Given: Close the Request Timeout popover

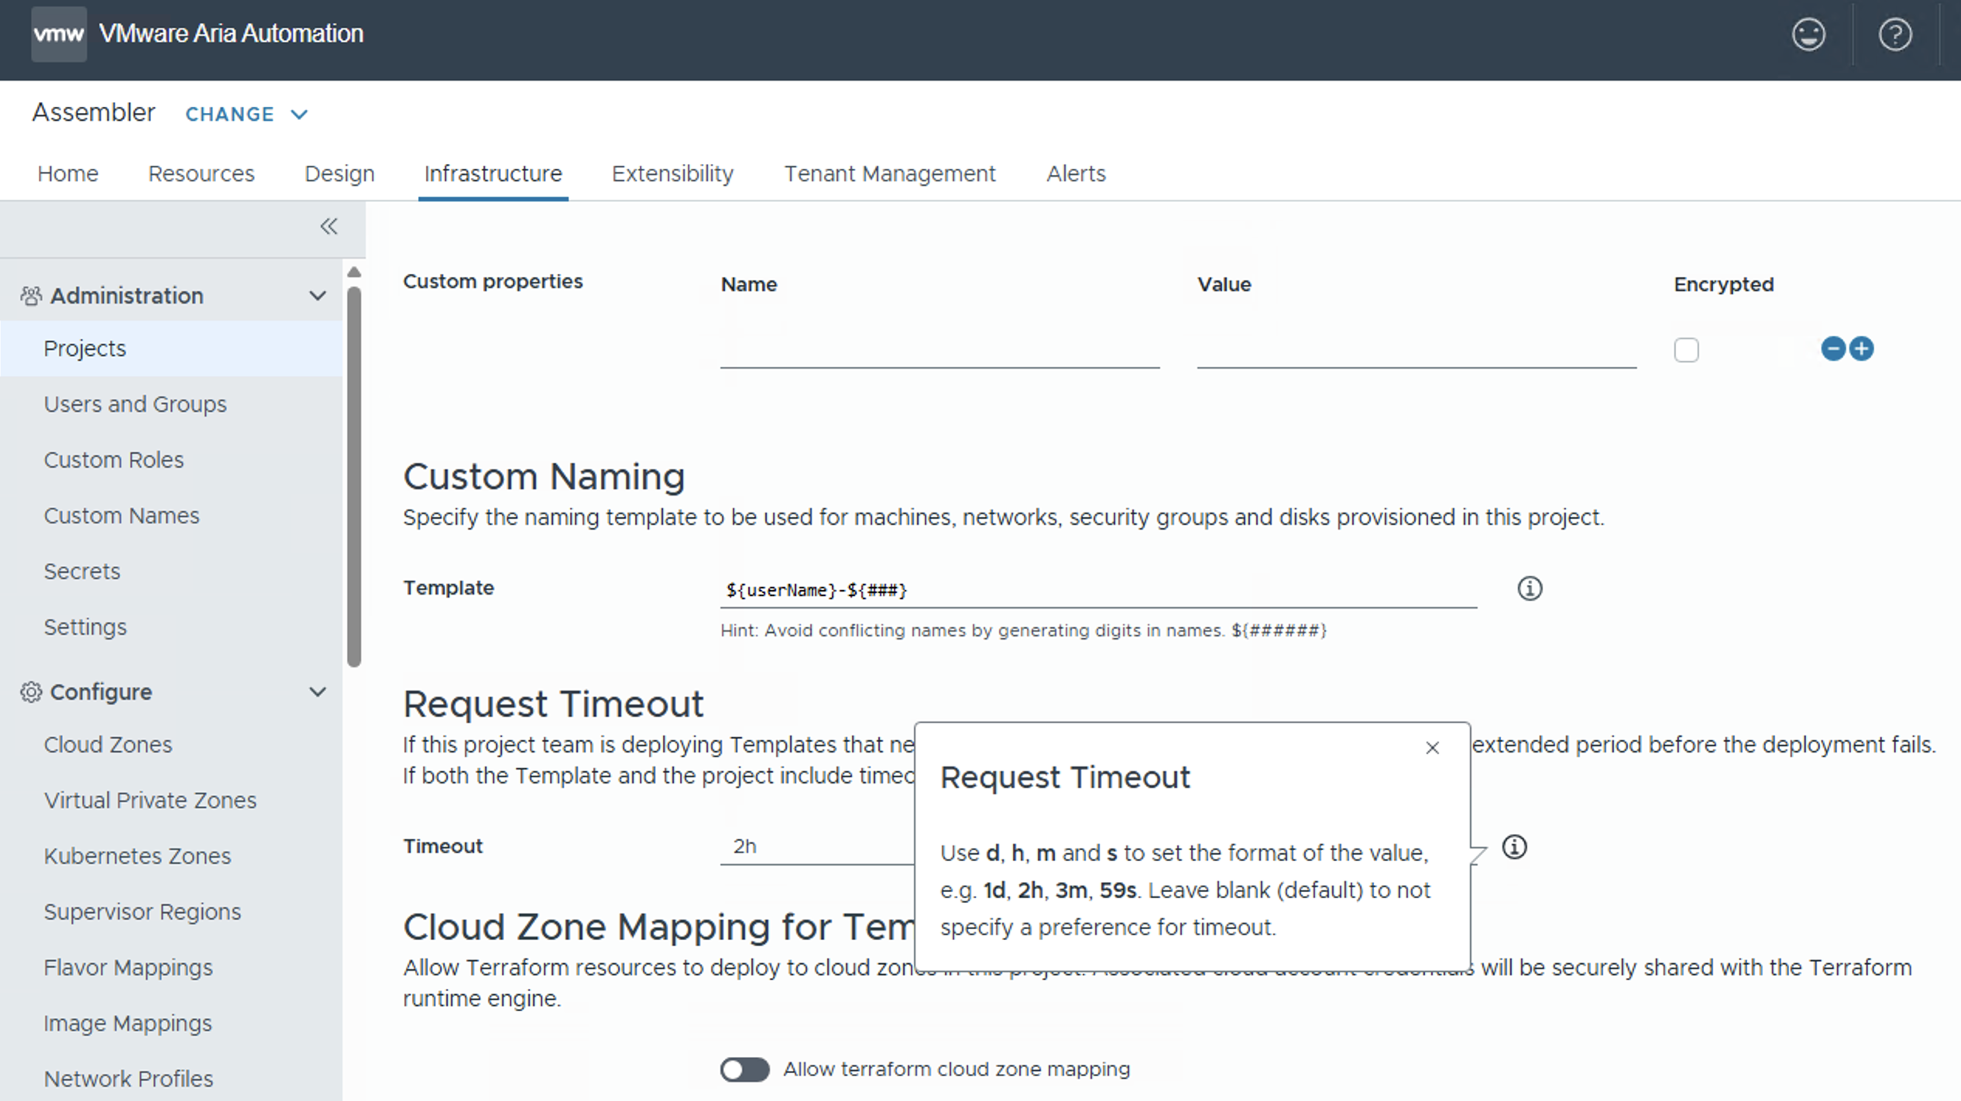Looking at the screenshot, I should [1433, 748].
